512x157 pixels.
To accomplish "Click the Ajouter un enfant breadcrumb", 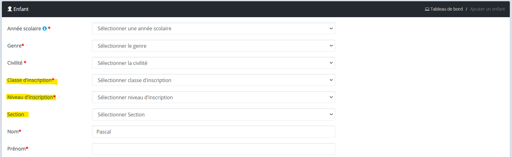I will (488, 9).
